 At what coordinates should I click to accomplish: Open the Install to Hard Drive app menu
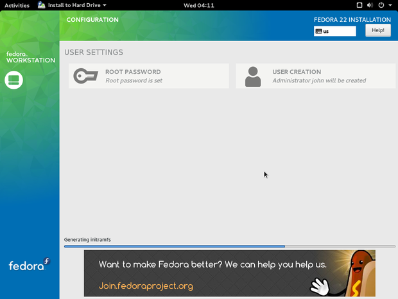pos(72,5)
